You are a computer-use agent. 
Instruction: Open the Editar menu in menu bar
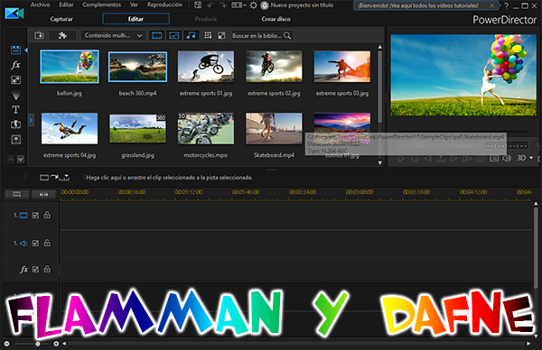pyautogui.click(x=66, y=5)
